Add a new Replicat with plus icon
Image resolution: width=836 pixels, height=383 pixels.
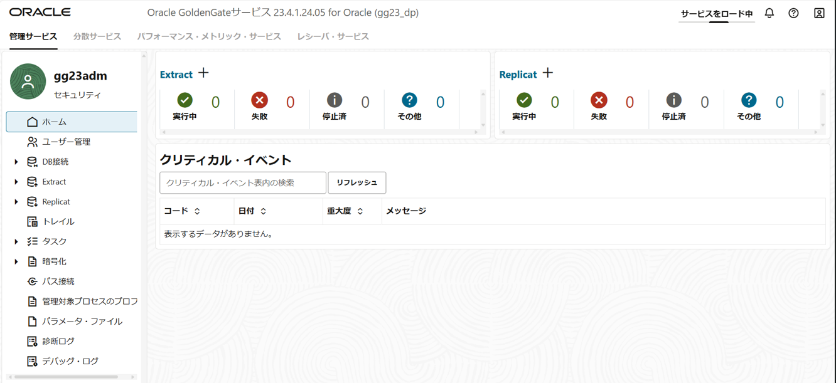tap(548, 73)
